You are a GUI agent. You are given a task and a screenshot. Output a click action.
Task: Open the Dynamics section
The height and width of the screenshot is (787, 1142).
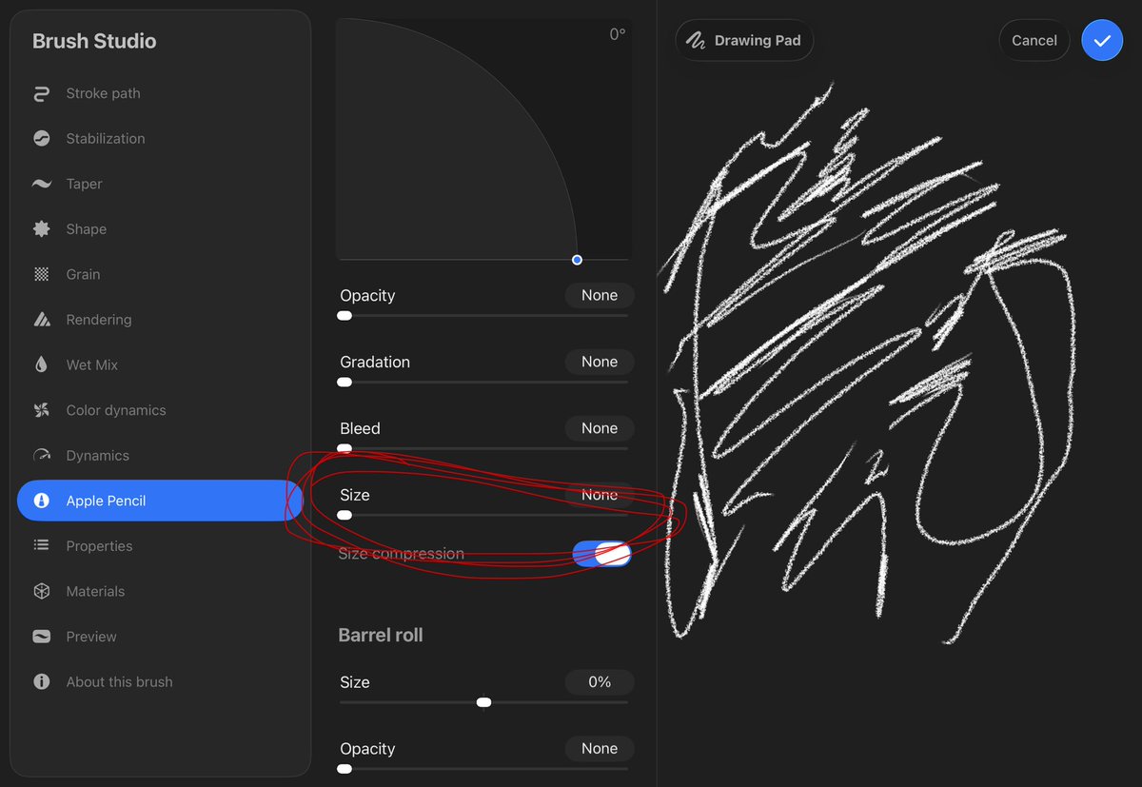[160, 456]
